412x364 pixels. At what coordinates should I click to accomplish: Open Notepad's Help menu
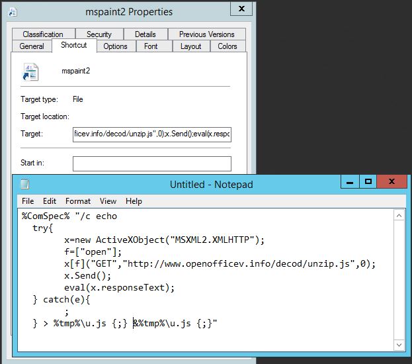tap(134, 201)
